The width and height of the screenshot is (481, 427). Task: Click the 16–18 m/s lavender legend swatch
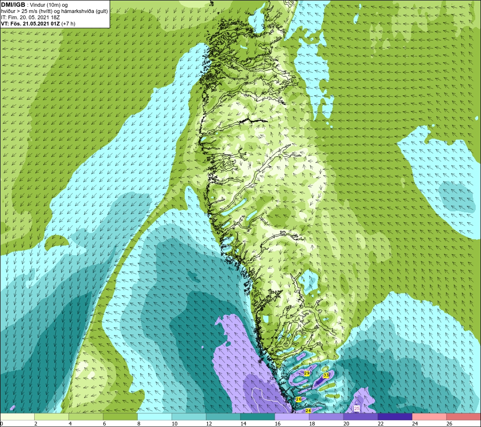point(292,416)
